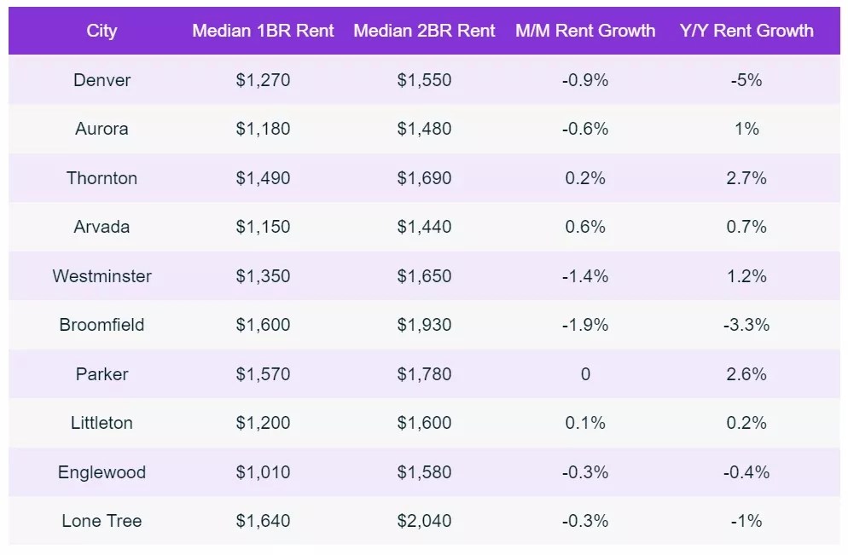
Task: Click Lone Tree's 2BR rent $2,040
Action: click(x=424, y=521)
